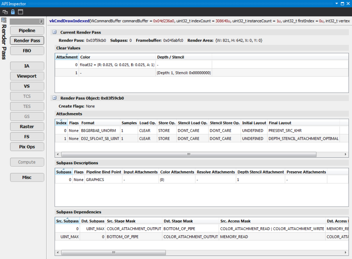The width and height of the screenshot is (352, 259).
Task: Select the FBO stage button
Action: pos(27,51)
